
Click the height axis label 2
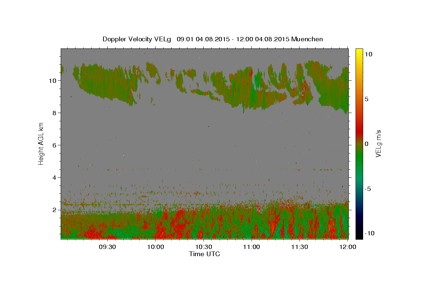point(54,210)
